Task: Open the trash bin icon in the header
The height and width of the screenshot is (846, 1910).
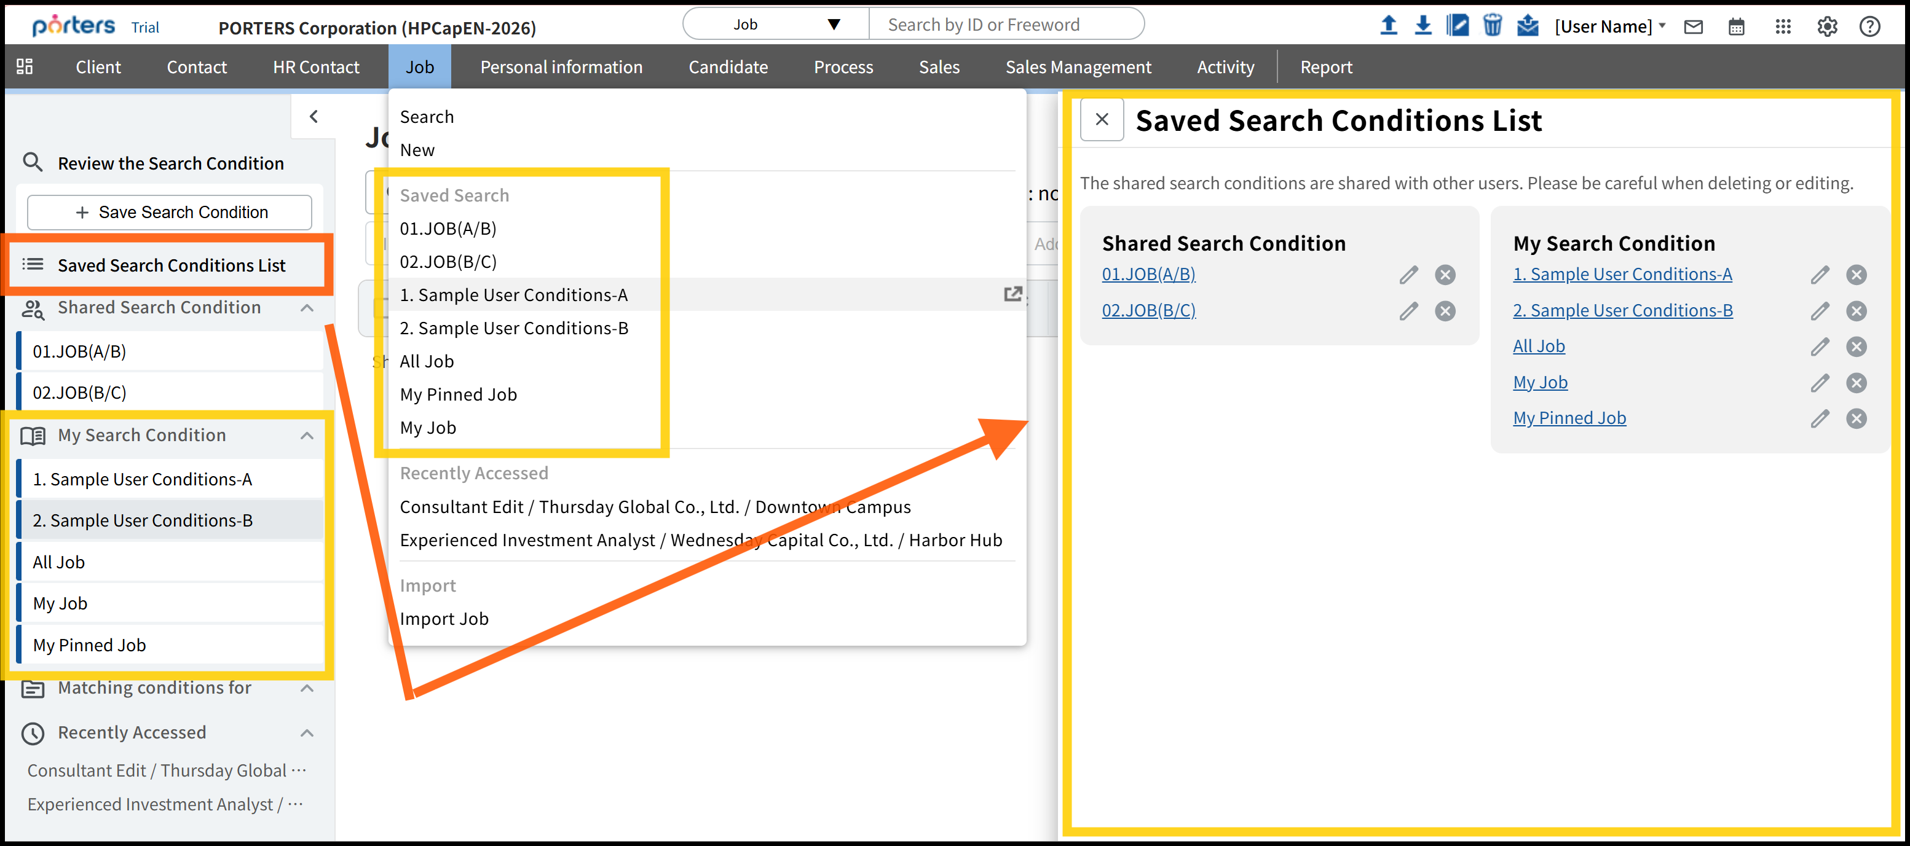Action: pos(1492,26)
